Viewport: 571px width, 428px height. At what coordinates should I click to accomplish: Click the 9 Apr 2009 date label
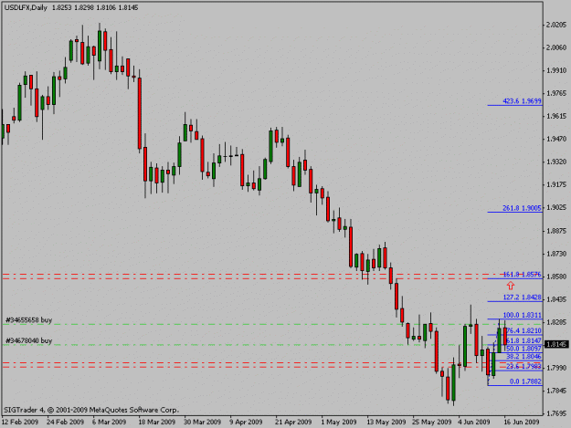pyautogui.click(x=246, y=422)
